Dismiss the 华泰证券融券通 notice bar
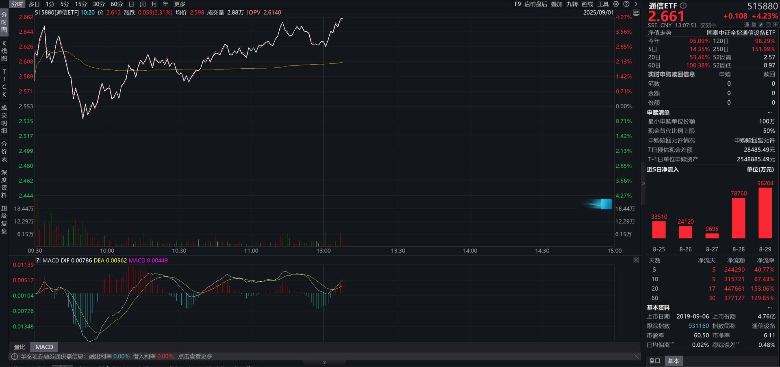Screen dimensions: 780x367 pyautogui.click(x=636, y=356)
